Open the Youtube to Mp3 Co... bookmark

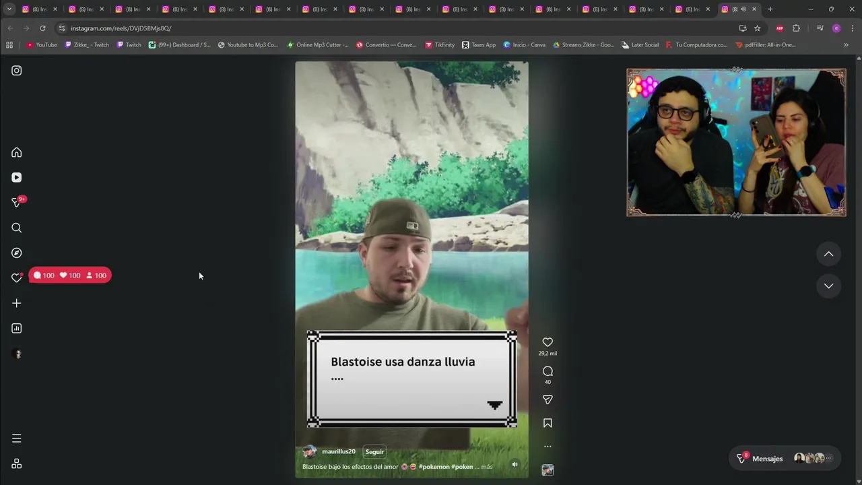248,45
